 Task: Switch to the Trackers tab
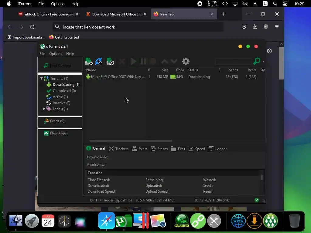119,149
